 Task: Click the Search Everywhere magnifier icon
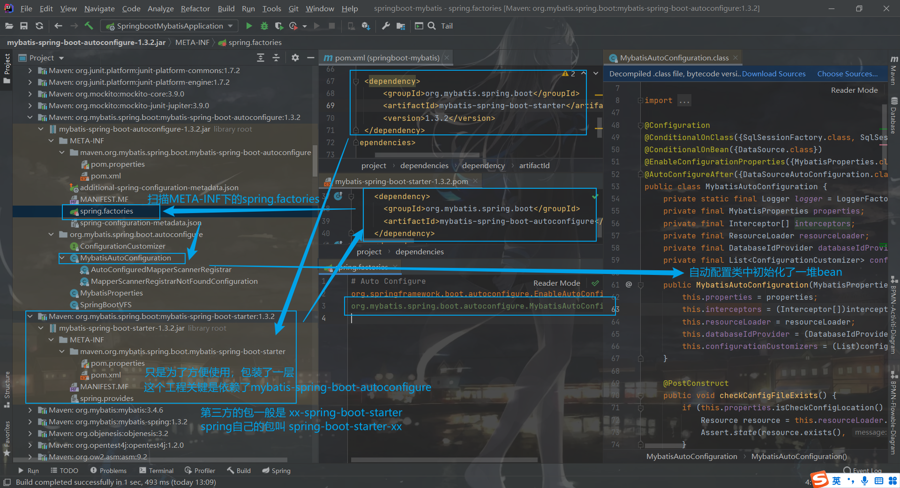tap(432, 26)
